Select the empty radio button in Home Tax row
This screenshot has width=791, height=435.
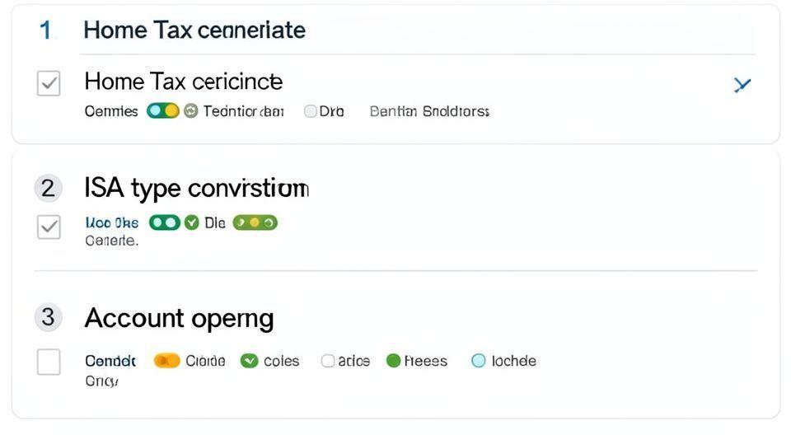click(x=310, y=111)
